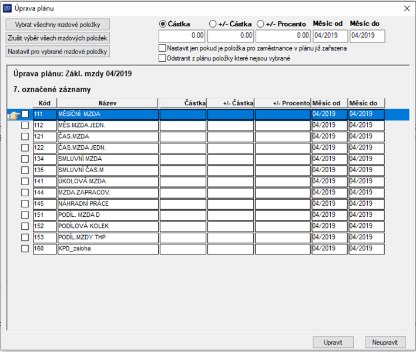Click the application icon in the title bar
Viewport: 416px width, 352px height.
[x=7, y=8]
